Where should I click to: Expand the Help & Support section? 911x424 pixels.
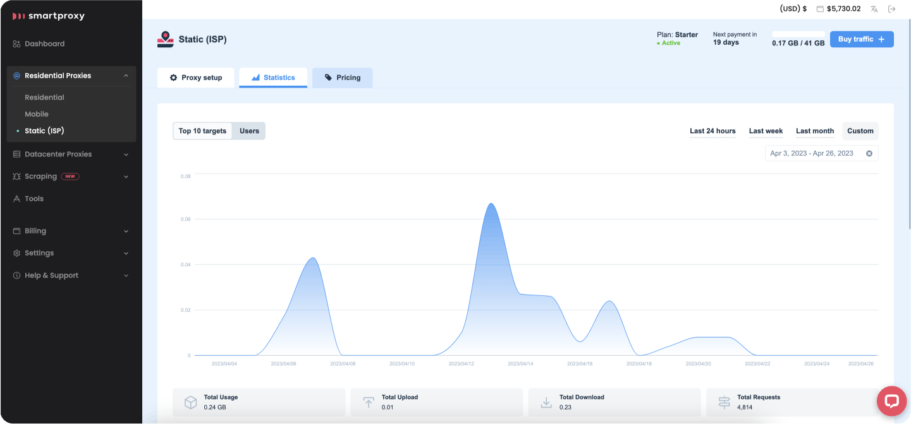pyautogui.click(x=126, y=276)
